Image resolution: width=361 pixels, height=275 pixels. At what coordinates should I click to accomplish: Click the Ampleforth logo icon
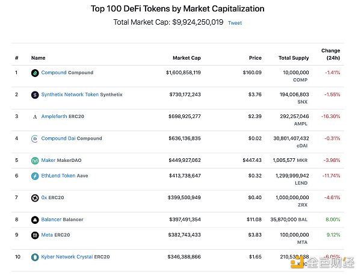coord(35,117)
